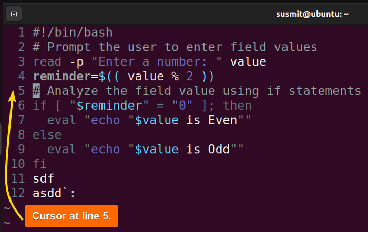Click the 'then' keyword on line 6
The width and height of the screenshot is (368, 232).
(x=237, y=106)
